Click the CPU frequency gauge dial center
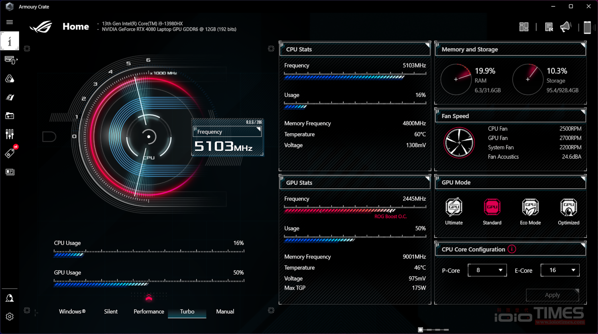This screenshot has width=598, height=334. tap(149, 137)
